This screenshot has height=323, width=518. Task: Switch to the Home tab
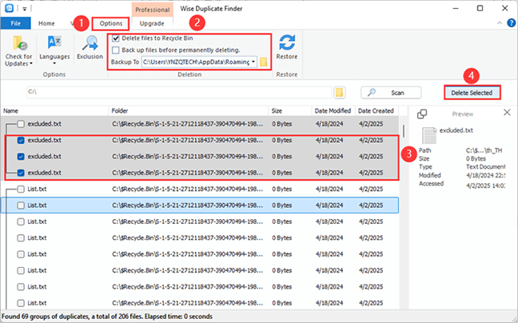(x=46, y=23)
